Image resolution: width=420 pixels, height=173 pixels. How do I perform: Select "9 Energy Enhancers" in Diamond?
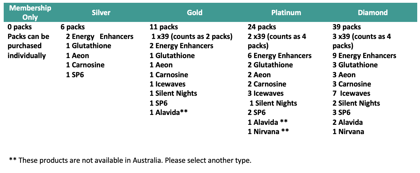pyautogui.click(x=364, y=56)
